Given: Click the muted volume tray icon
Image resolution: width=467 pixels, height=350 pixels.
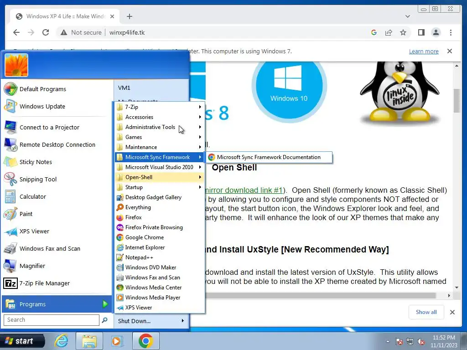Looking at the screenshot, I should [x=421, y=342].
